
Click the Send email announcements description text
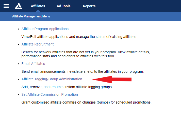coord(83,71)
